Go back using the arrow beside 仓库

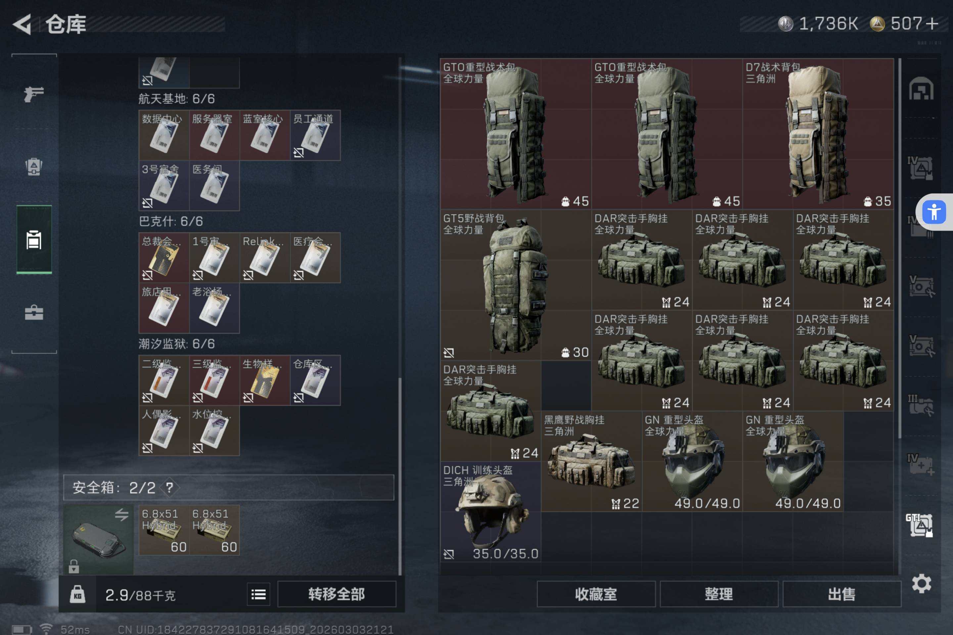[x=22, y=24]
